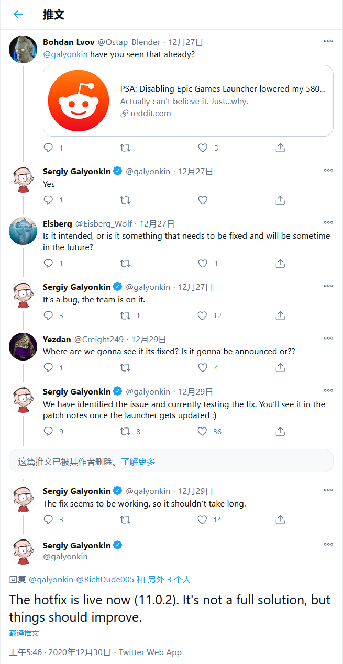Open Yezdan's profile avatar
The width and height of the screenshot is (343, 664).
[x=23, y=346]
